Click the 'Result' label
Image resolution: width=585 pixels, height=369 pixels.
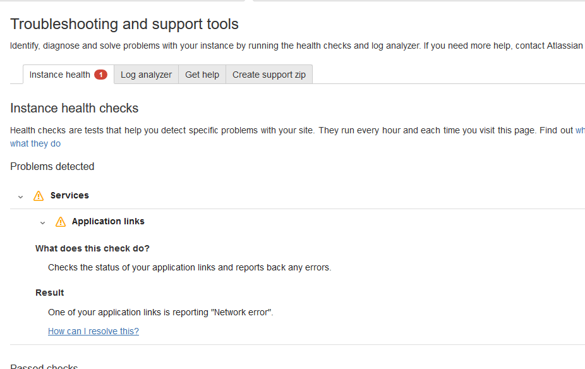[50, 293]
